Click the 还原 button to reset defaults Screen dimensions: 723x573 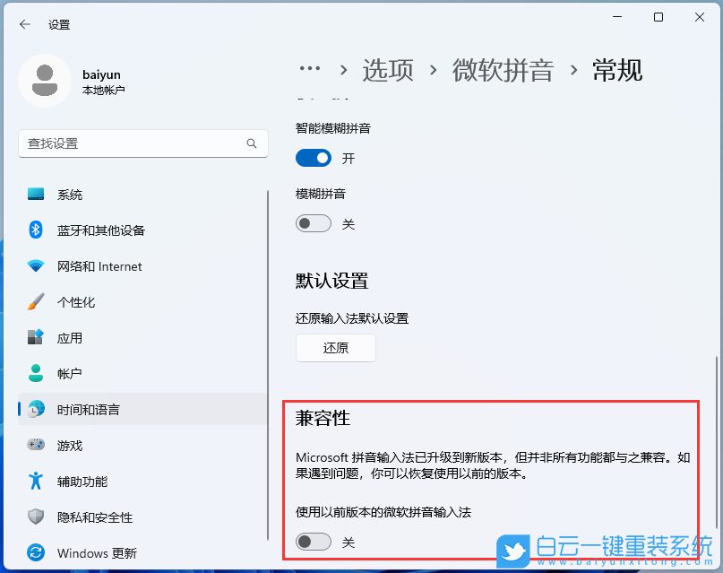point(335,348)
